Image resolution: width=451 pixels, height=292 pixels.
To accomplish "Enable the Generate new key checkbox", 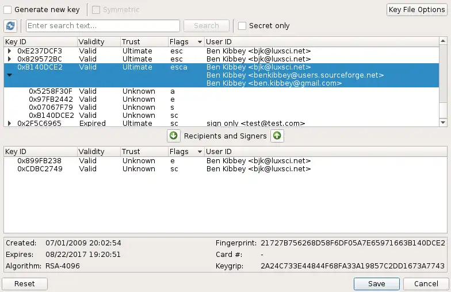I will (x=7, y=10).
